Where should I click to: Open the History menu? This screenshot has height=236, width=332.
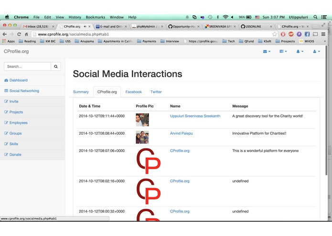[75, 17]
